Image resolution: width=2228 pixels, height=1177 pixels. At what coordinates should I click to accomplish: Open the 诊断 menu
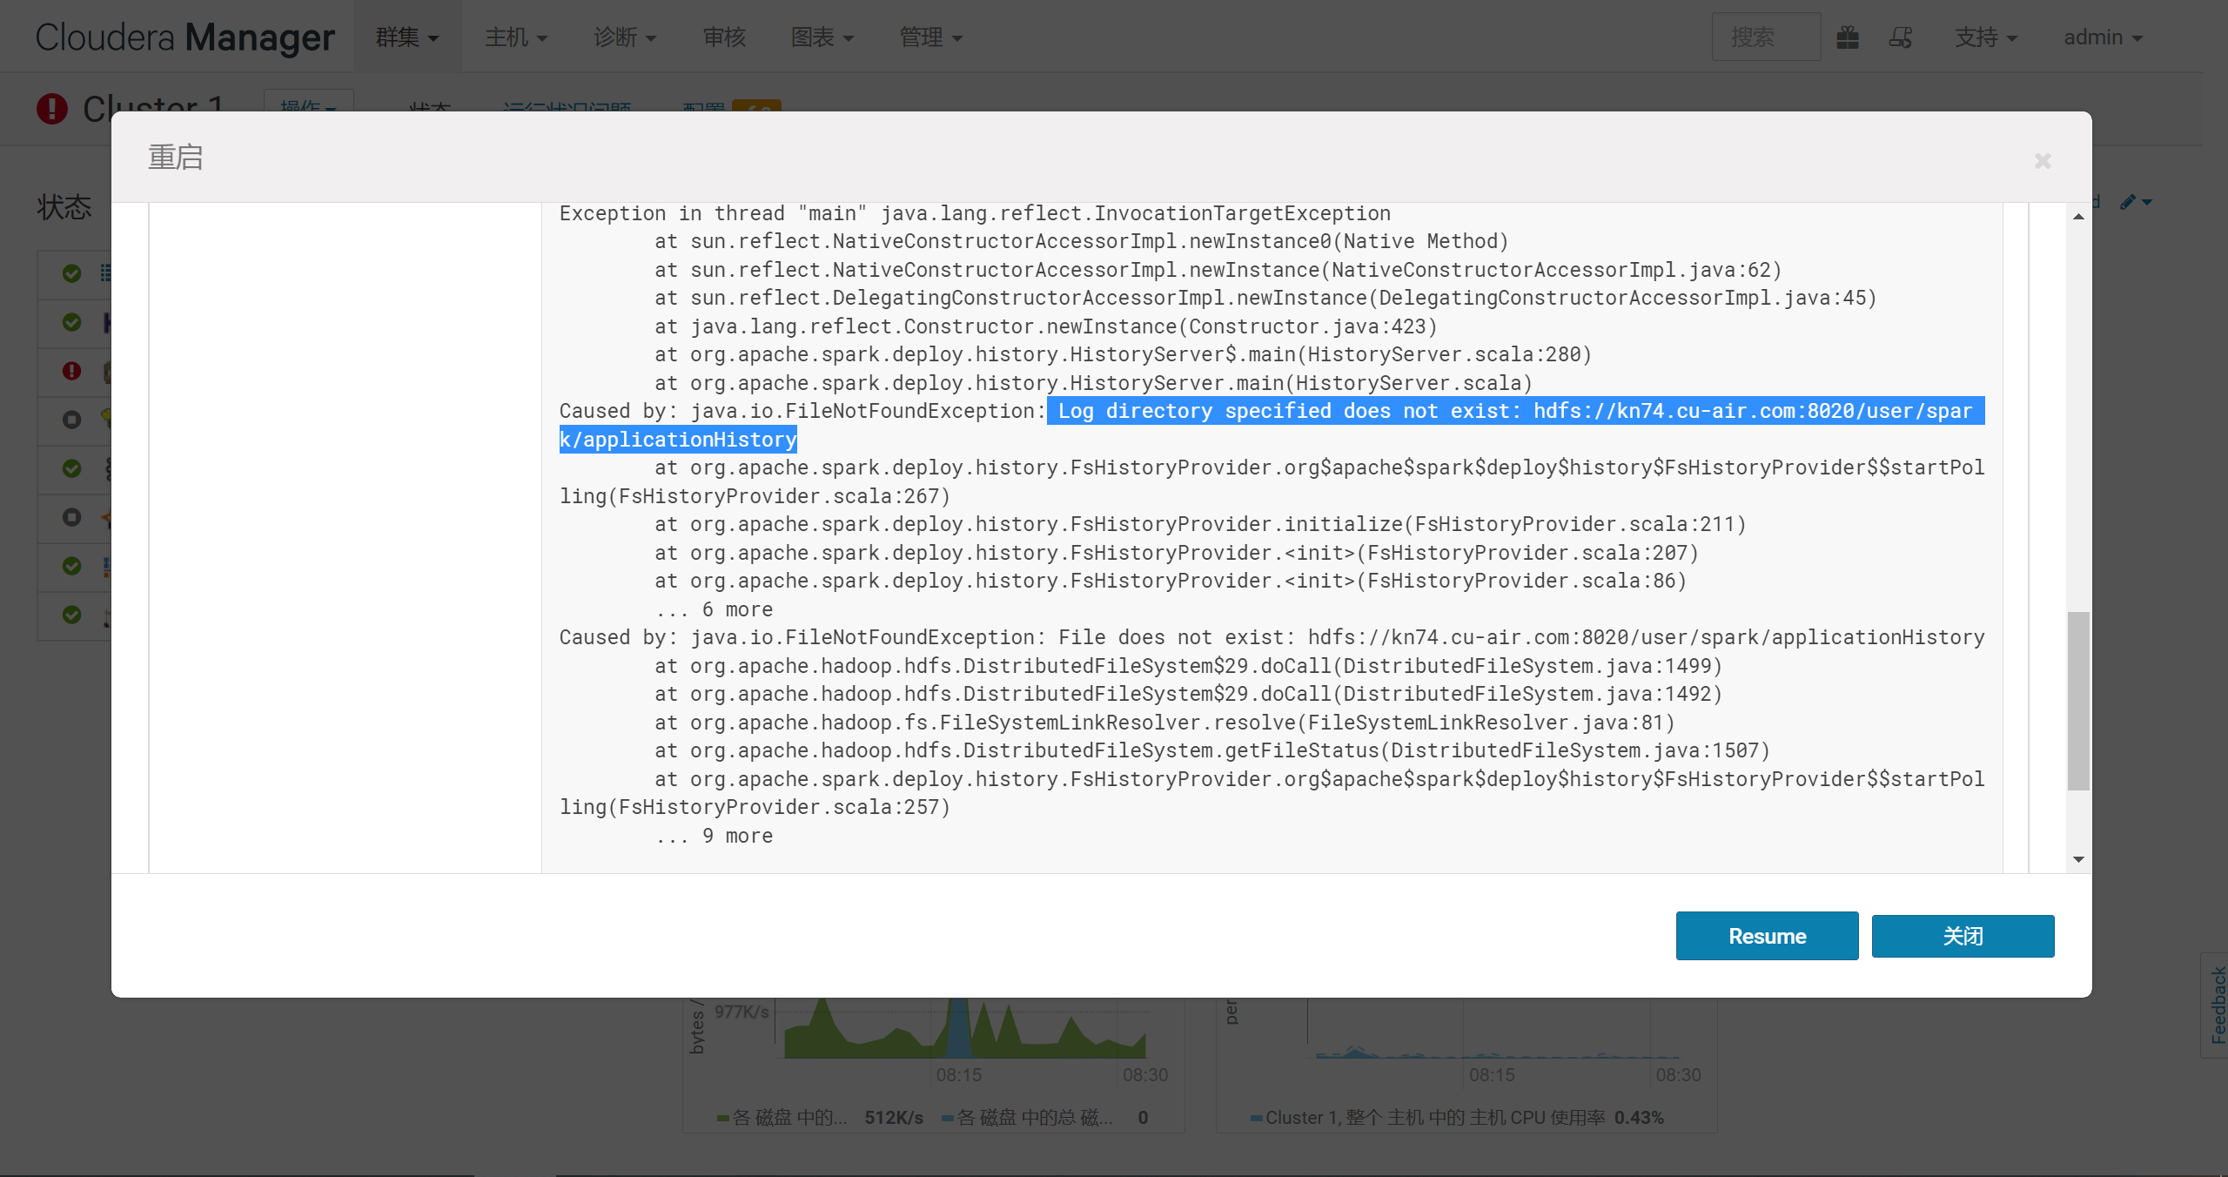tap(624, 37)
